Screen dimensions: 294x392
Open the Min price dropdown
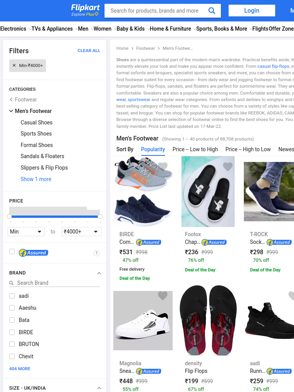pos(26,232)
